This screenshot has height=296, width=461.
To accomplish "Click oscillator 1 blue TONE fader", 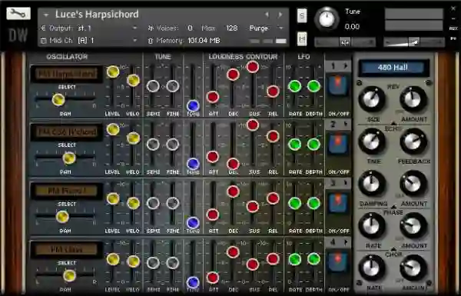I will [x=193, y=105].
